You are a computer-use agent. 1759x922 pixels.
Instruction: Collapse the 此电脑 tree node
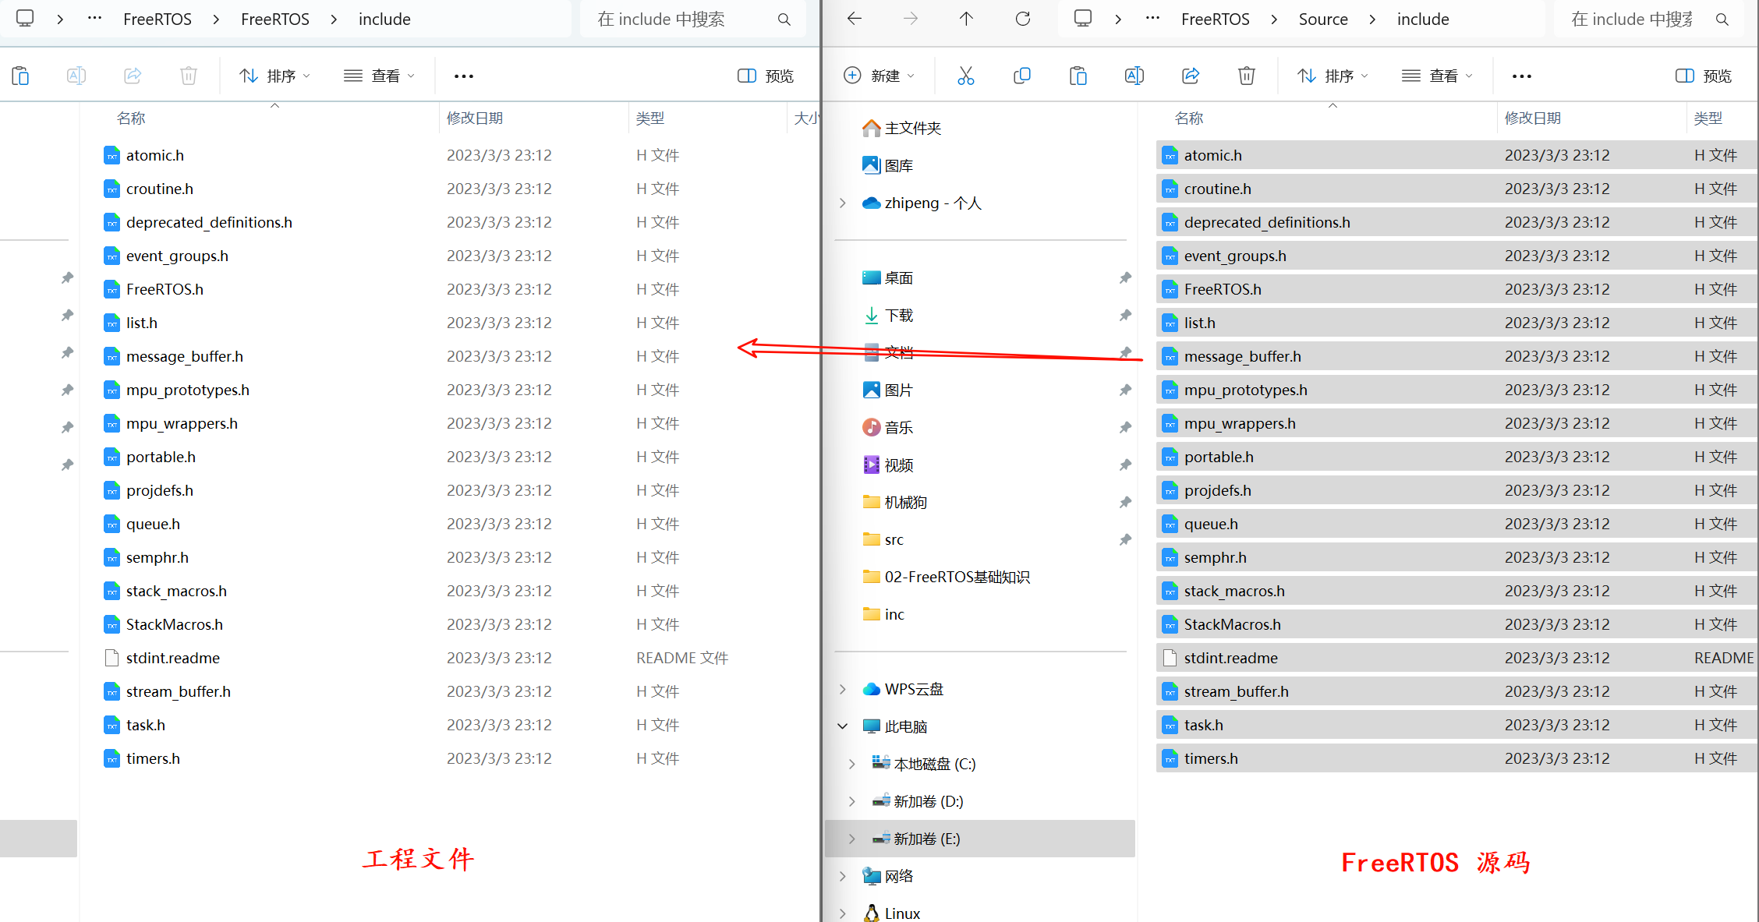pos(843,727)
